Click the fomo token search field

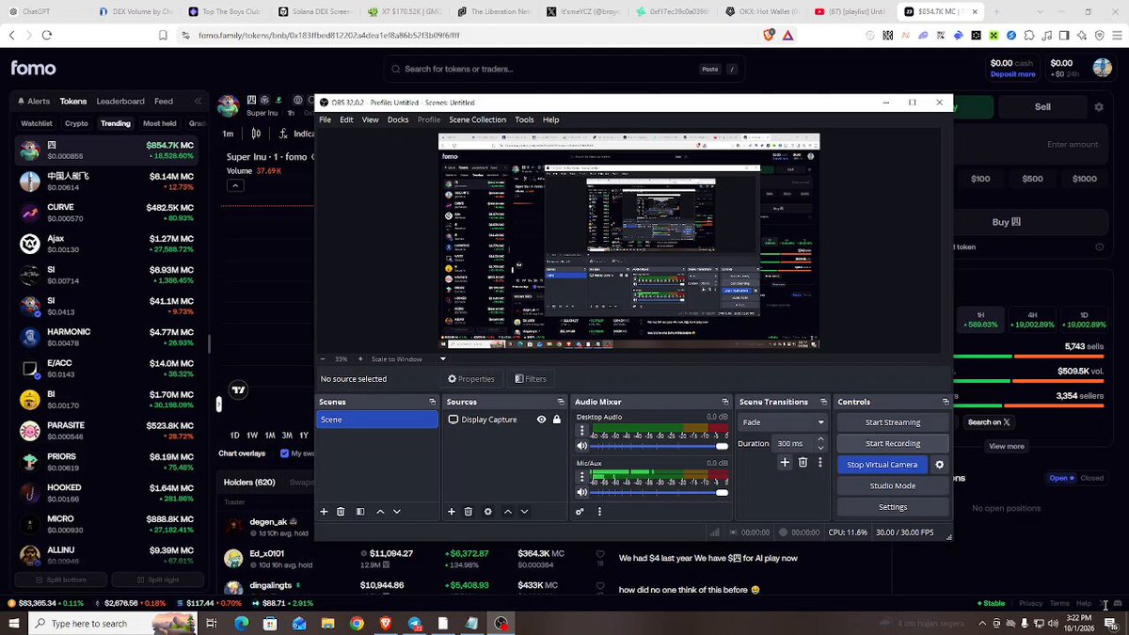(x=564, y=69)
